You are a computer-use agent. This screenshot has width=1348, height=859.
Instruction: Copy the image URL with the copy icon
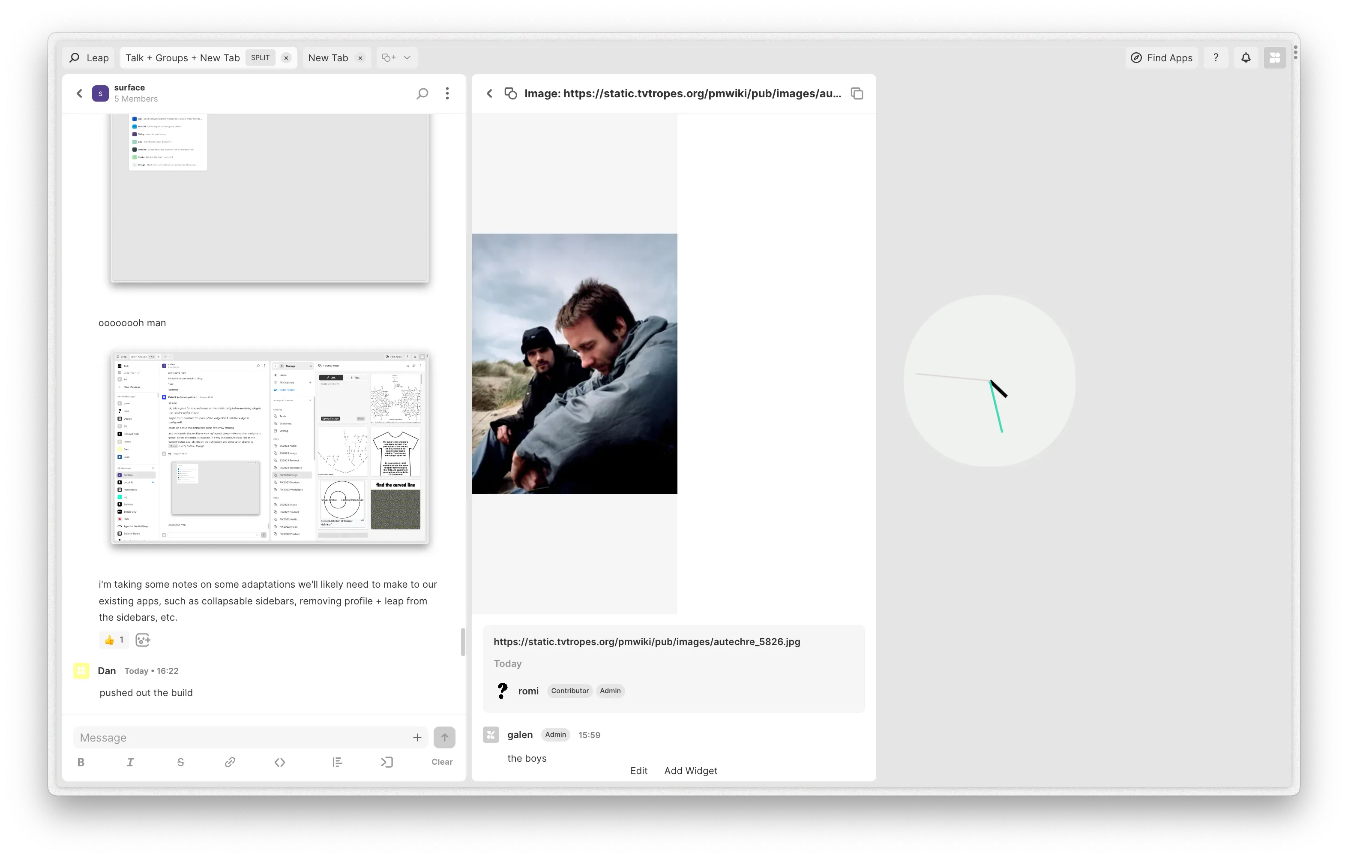(857, 93)
